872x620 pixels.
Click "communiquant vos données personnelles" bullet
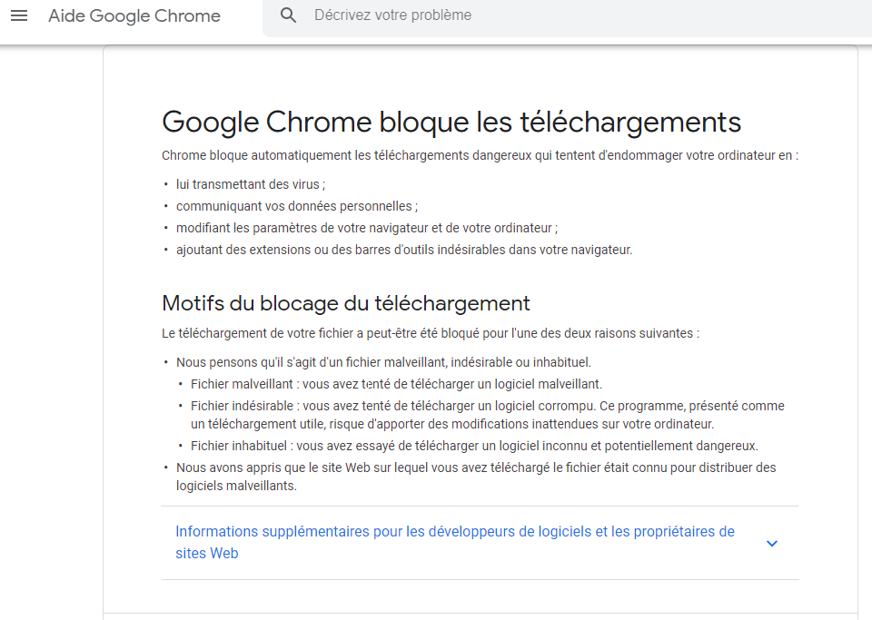296,206
